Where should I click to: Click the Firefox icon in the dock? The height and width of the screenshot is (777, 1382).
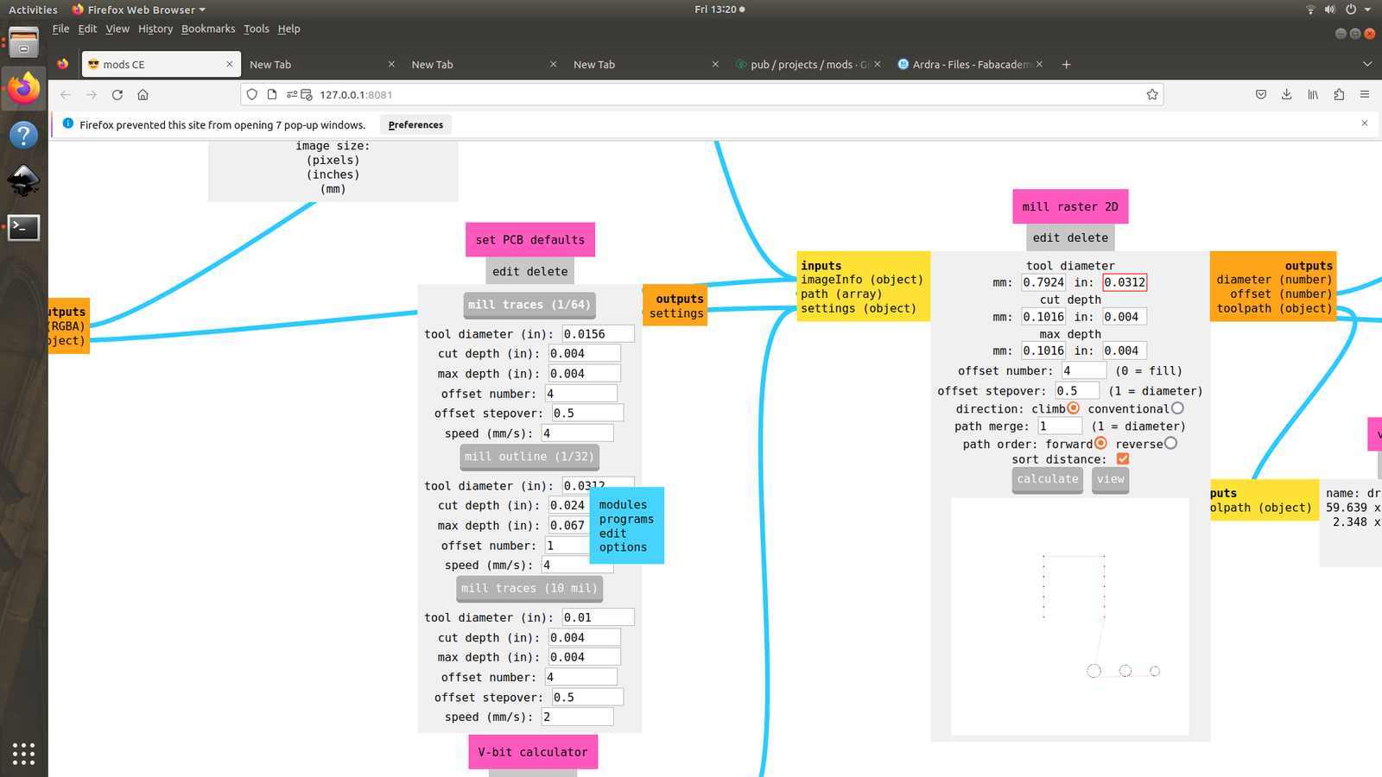pyautogui.click(x=23, y=88)
